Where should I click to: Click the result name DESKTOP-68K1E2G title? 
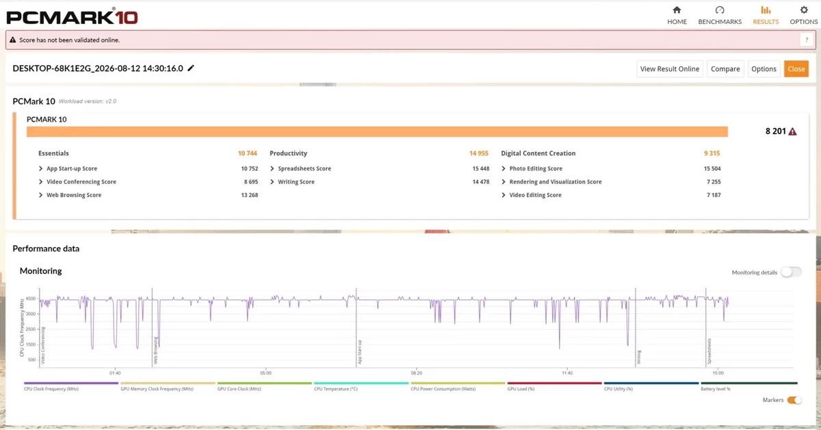pos(98,68)
